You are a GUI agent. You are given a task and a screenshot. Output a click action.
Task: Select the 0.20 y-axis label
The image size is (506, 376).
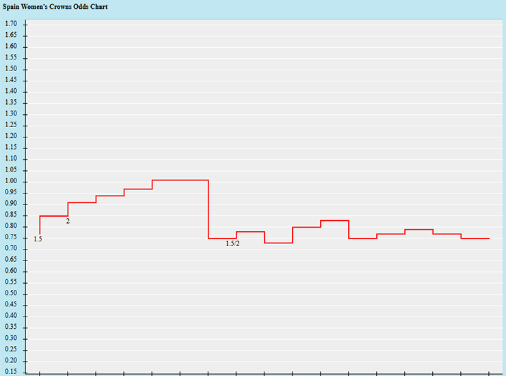pyautogui.click(x=11, y=360)
